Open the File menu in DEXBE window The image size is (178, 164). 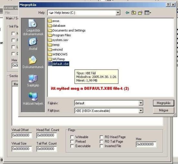click(7, 13)
